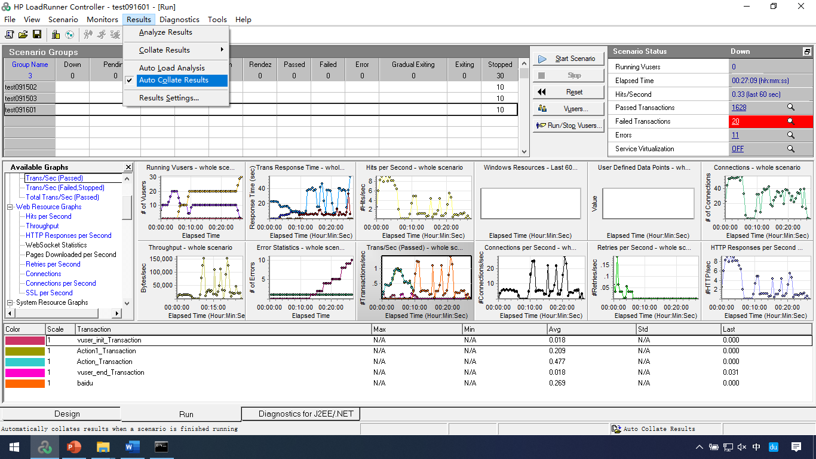Click the Save Scenario floppy disk icon
This screenshot has height=459, width=816.
pyautogui.click(x=37, y=35)
